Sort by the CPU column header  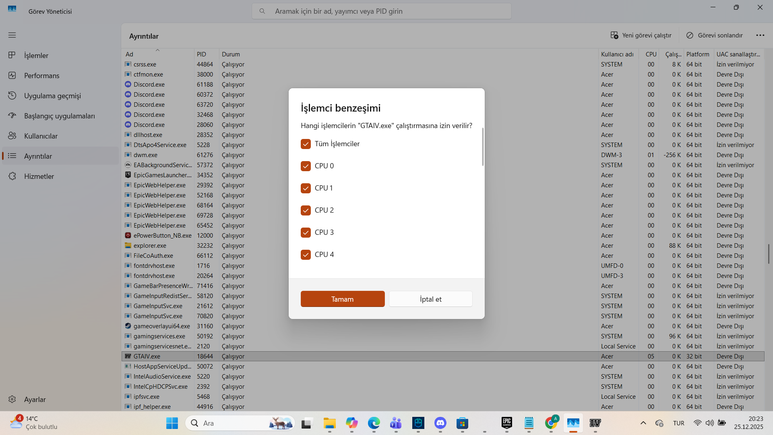coord(649,54)
